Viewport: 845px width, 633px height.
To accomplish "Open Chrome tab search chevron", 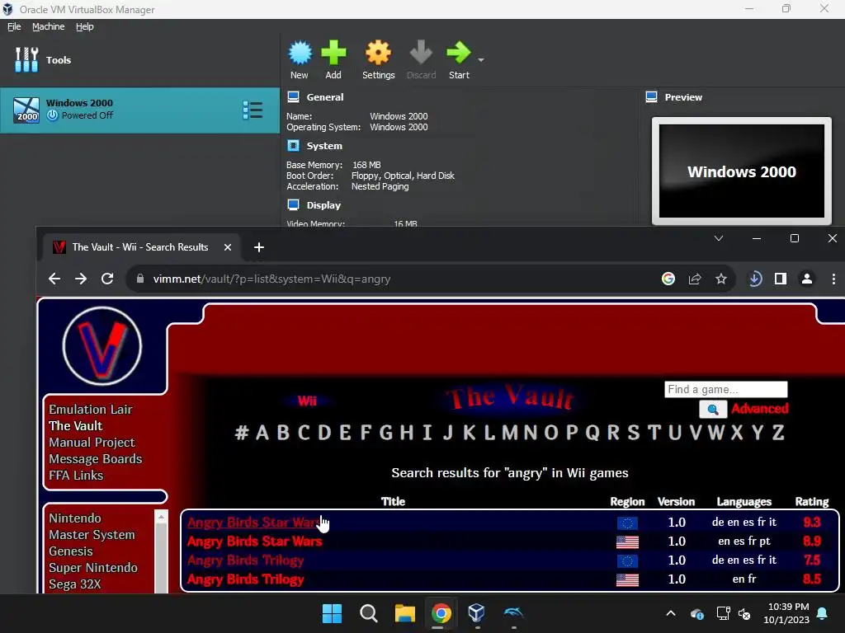I will point(719,238).
